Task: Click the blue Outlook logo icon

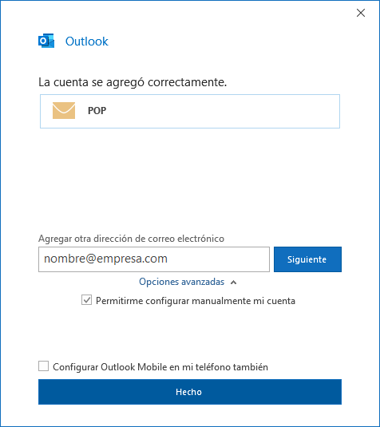Action: 46,41
